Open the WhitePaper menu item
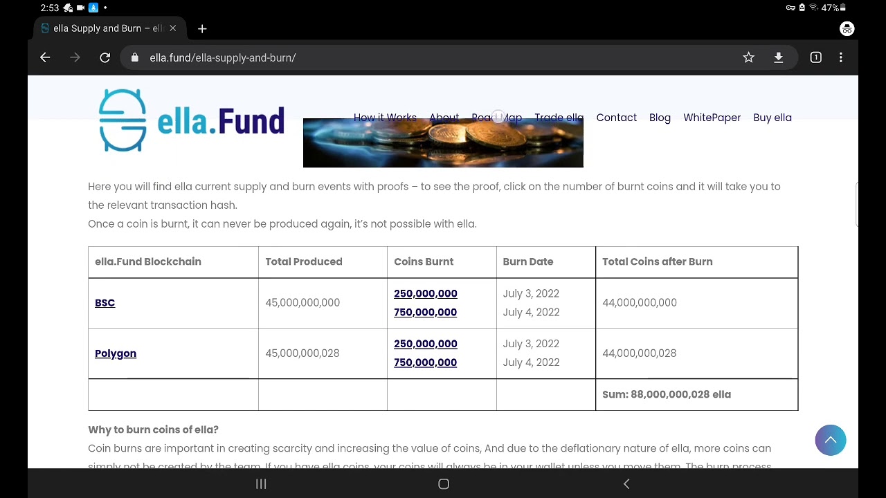Viewport: 886px width, 498px height. [712, 118]
